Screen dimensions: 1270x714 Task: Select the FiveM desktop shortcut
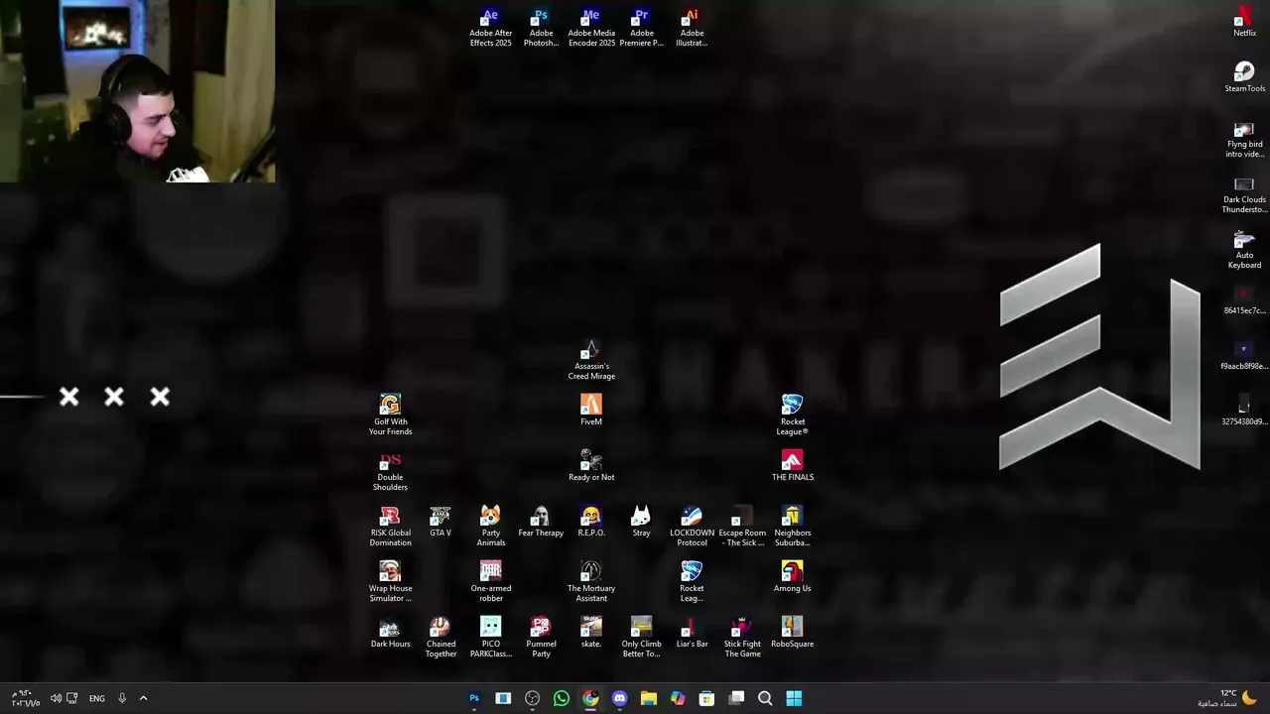tap(591, 412)
